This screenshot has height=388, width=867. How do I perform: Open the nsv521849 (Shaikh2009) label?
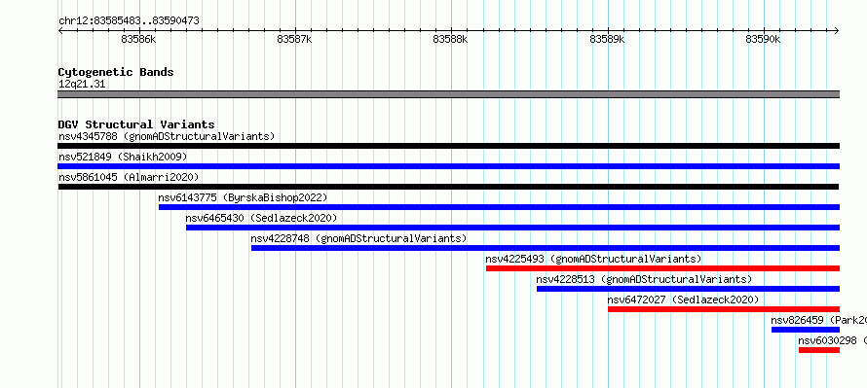click(x=123, y=157)
